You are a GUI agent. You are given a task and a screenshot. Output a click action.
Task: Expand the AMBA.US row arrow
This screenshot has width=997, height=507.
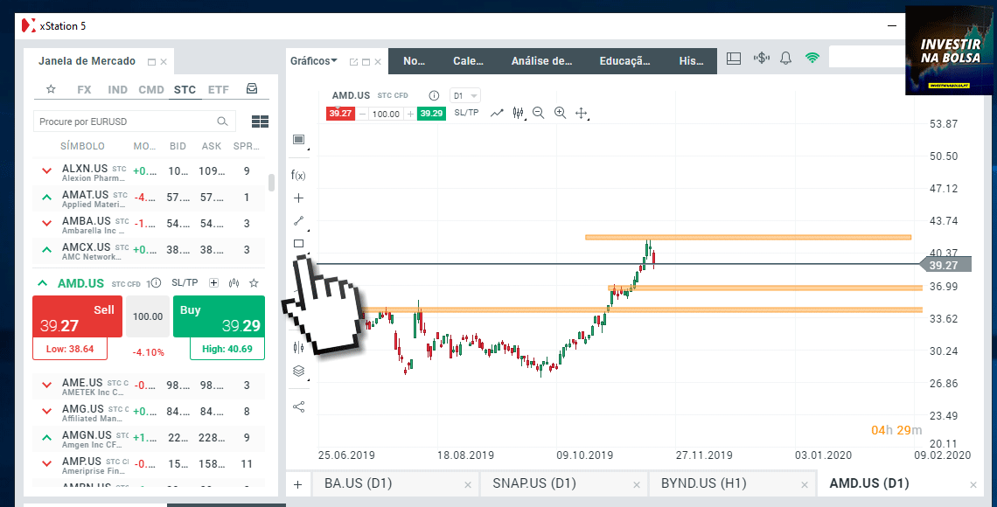[x=46, y=224]
